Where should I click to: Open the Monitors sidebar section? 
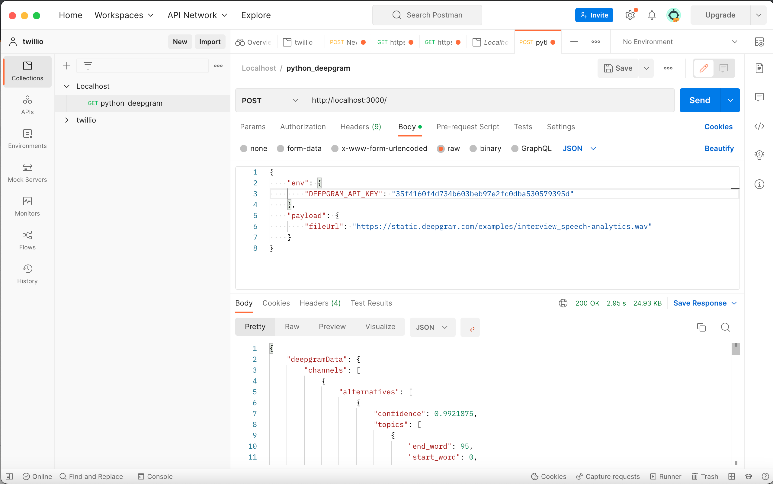point(27,207)
